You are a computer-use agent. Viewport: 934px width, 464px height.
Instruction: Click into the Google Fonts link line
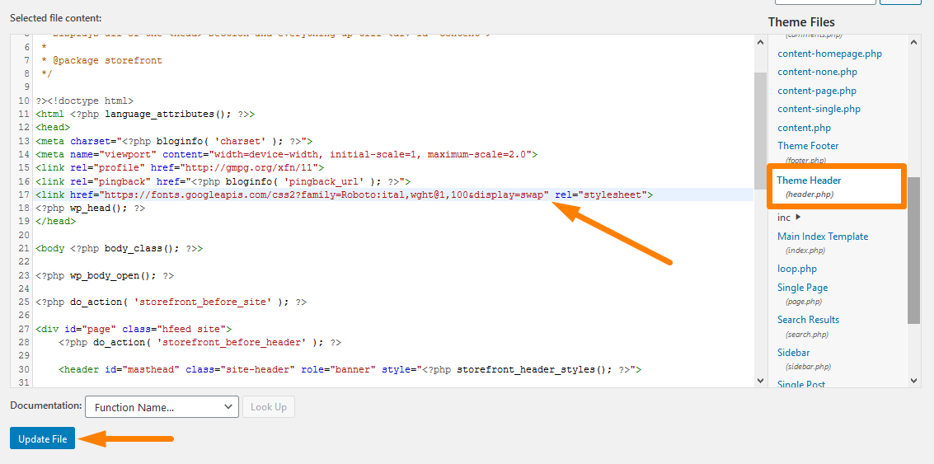[x=330, y=195]
